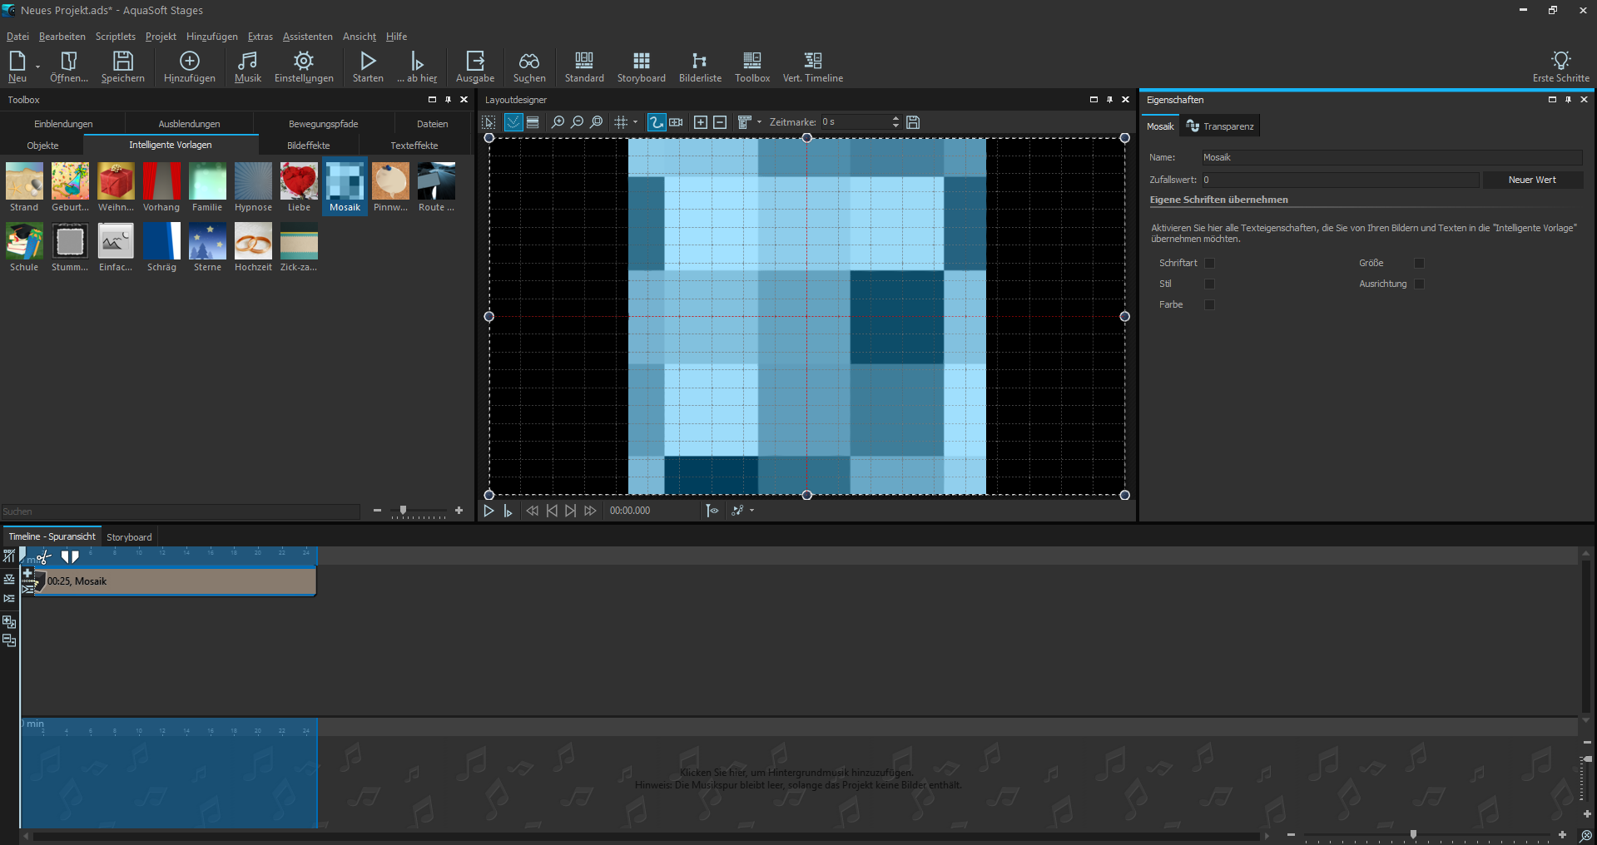Image resolution: width=1597 pixels, height=845 pixels.
Task: Open the Transparenz properties tab
Action: coord(1220,126)
